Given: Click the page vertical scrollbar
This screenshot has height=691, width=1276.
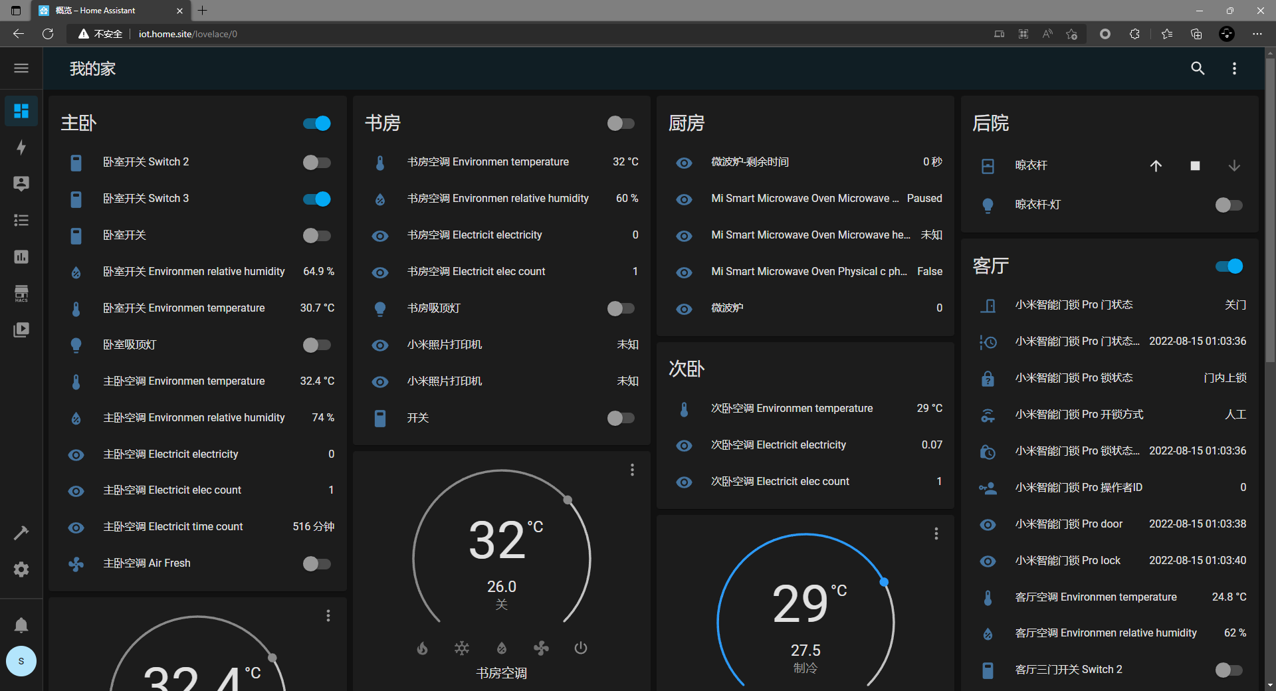Looking at the screenshot, I should tap(1270, 211).
